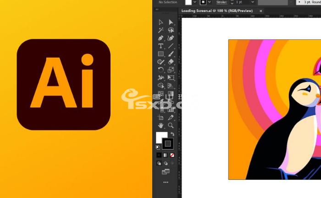The width and height of the screenshot is (321, 198).
Task: Click the black Stroke box in toolbar
Action: [x=168, y=144]
